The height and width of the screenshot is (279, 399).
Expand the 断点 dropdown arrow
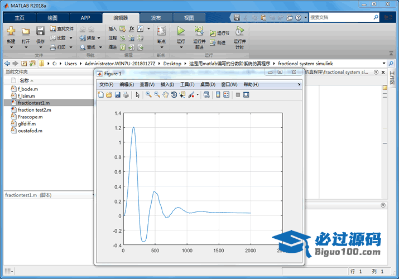(x=162, y=47)
